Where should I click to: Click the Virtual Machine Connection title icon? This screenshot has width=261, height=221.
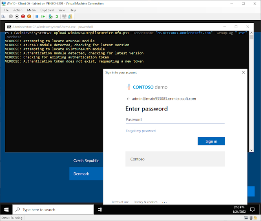[x=4, y=4]
